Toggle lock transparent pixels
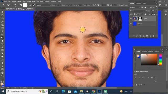This screenshot has width=168, height=94. click(134, 14)
